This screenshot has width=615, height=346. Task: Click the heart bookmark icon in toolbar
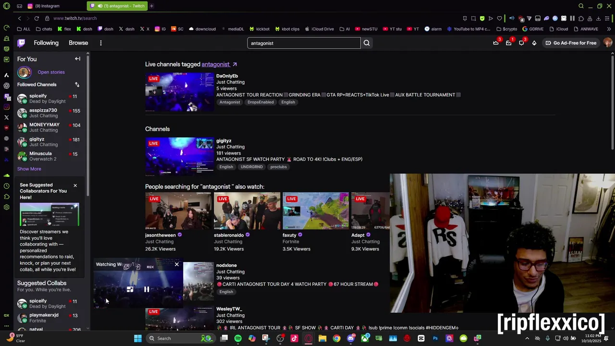coord(499,18)
